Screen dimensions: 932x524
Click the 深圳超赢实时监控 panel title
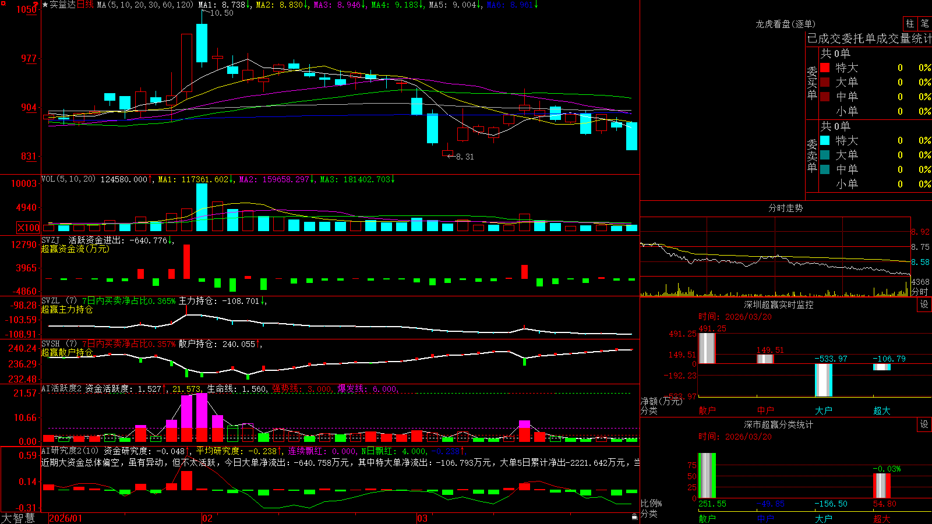(778, 305)
